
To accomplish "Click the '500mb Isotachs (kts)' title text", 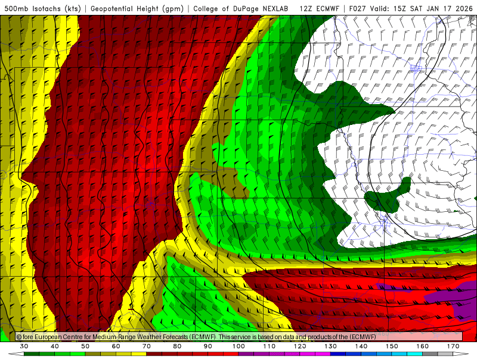I will coord(43,8).
